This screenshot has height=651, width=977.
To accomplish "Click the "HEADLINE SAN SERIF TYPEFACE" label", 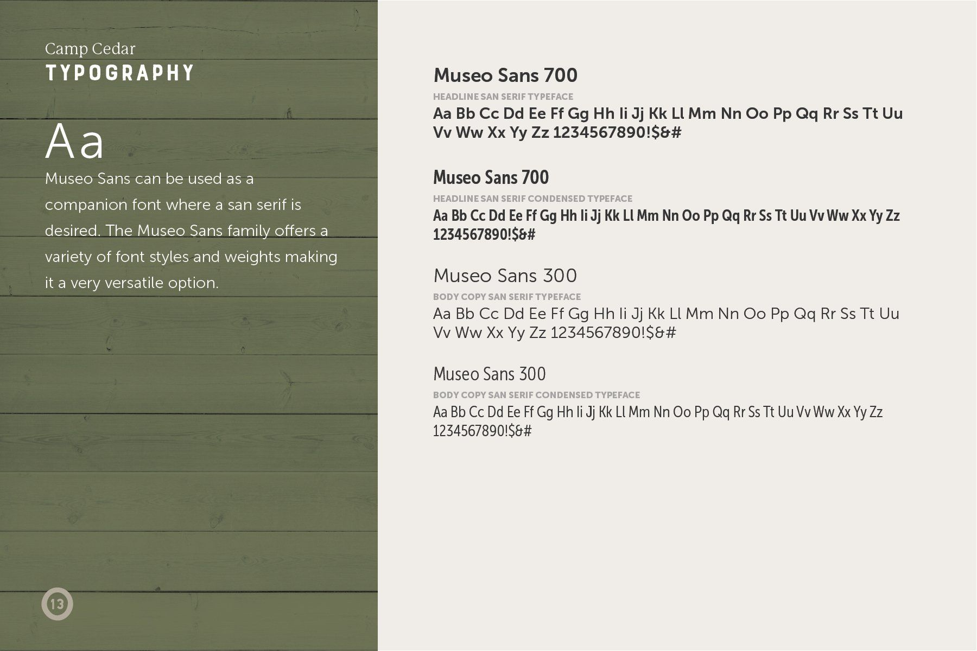I will 503,97.
